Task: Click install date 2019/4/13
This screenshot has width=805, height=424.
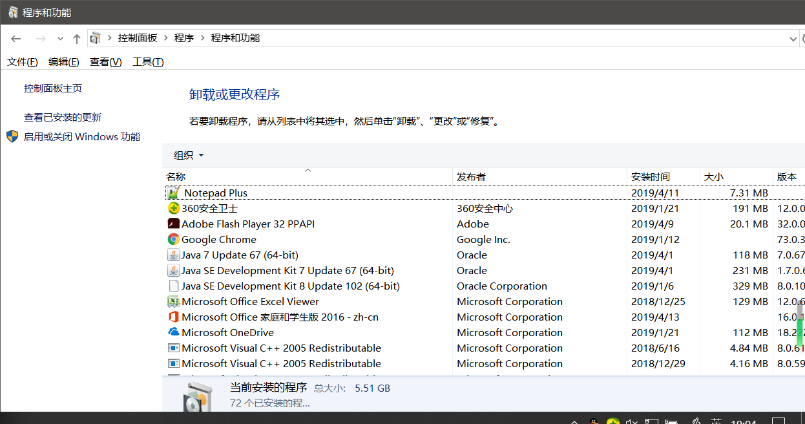Action: click(656, 317)
